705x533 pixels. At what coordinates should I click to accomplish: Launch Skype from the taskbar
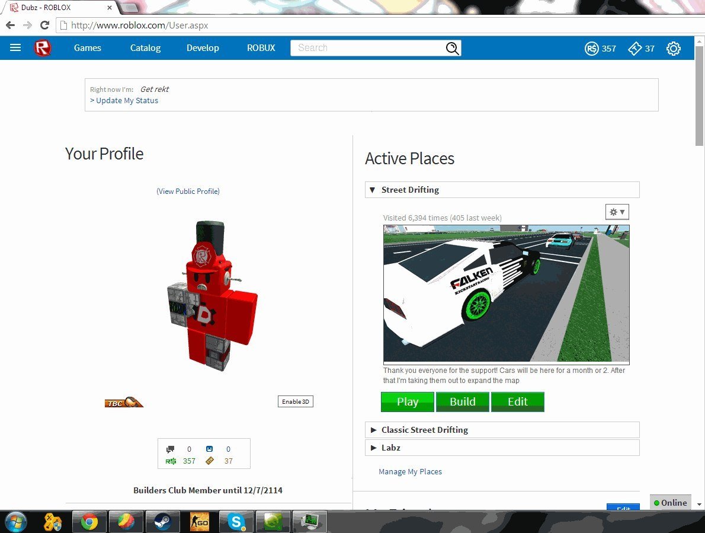pos(236,522)
